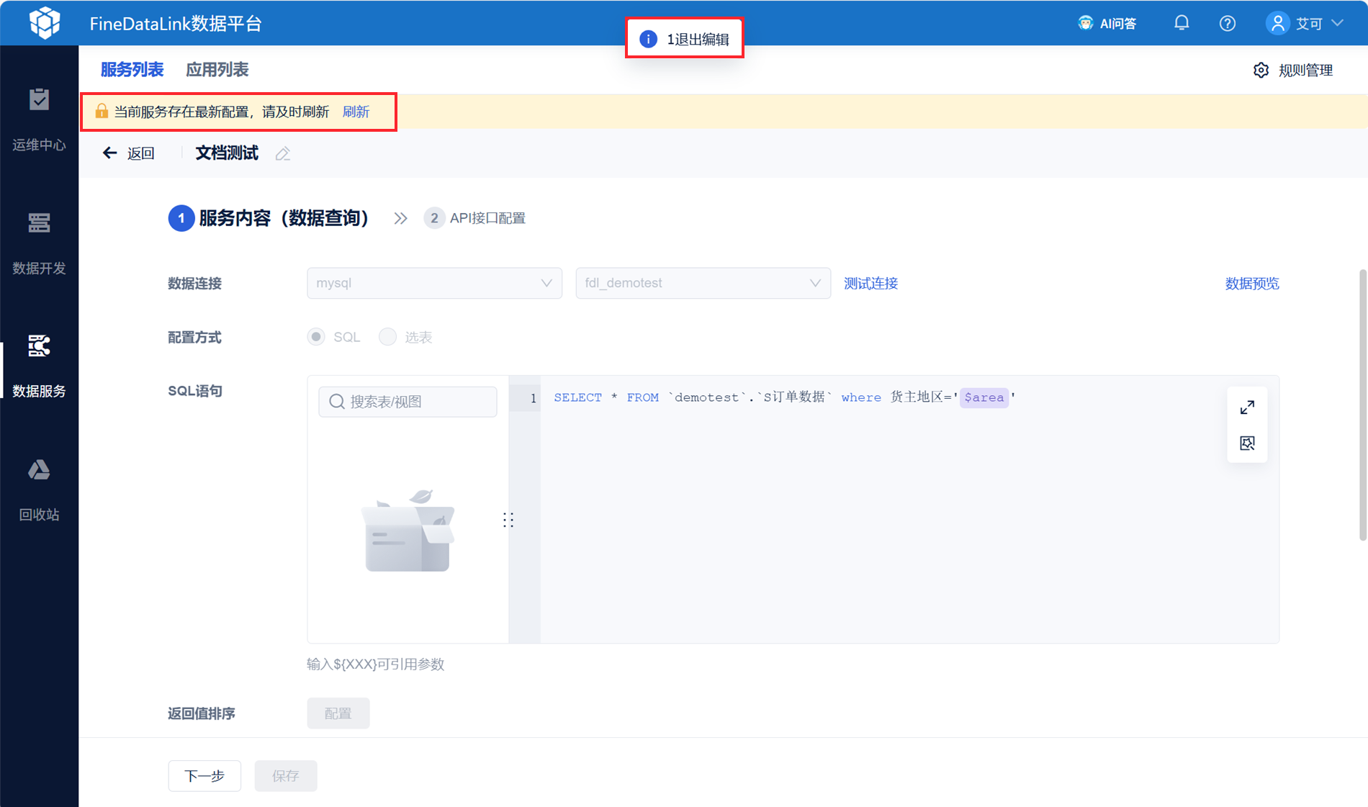
Task: Click the 配置方式 label
Action: tap(194, 337)
